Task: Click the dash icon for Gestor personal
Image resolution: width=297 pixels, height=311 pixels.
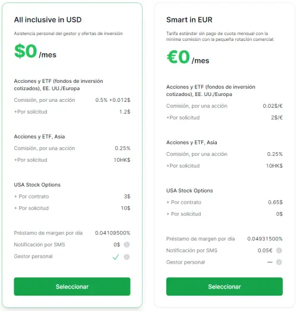Action: click(270, 262)
